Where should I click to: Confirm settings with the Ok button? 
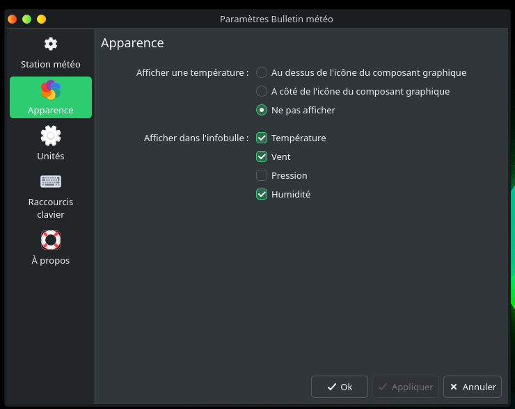tap(339, 387)
